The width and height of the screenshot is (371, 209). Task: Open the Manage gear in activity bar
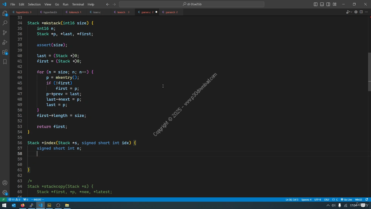tap(5, 192)
